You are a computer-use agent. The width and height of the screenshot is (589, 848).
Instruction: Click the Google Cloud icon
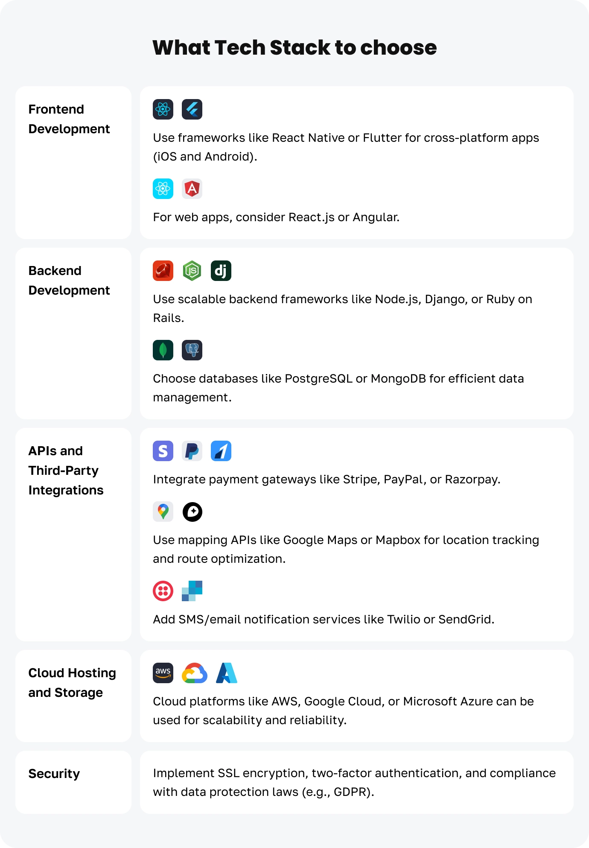[x=195, y=673]
